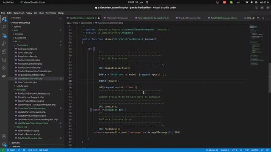Open the Remote Explorer view
This screenshot has height=152, width=271.
pos(4,60)
